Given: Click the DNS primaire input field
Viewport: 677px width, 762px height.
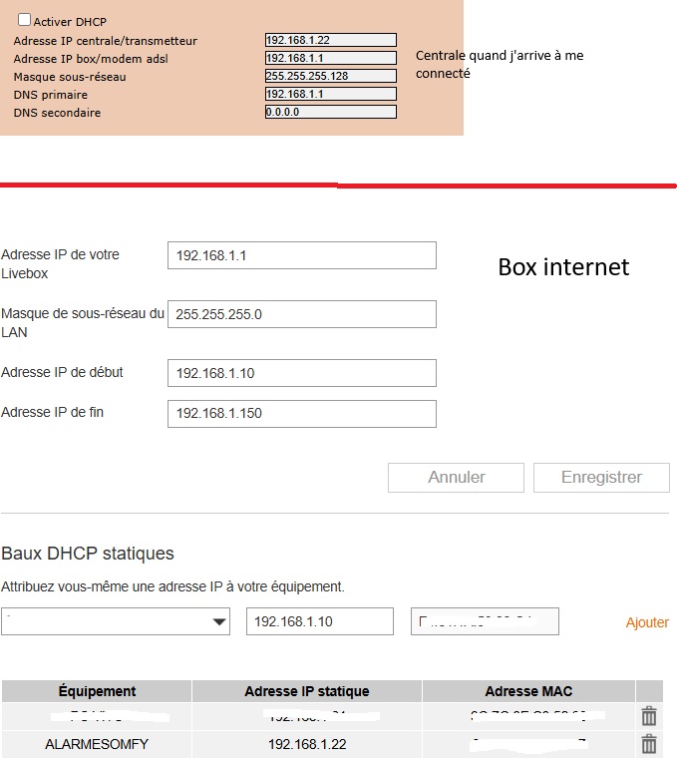Looking at the screenshot, I should 330,95.
